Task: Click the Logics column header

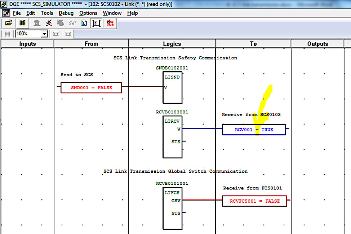Action: pyautogui.click(x=172, y=44)
